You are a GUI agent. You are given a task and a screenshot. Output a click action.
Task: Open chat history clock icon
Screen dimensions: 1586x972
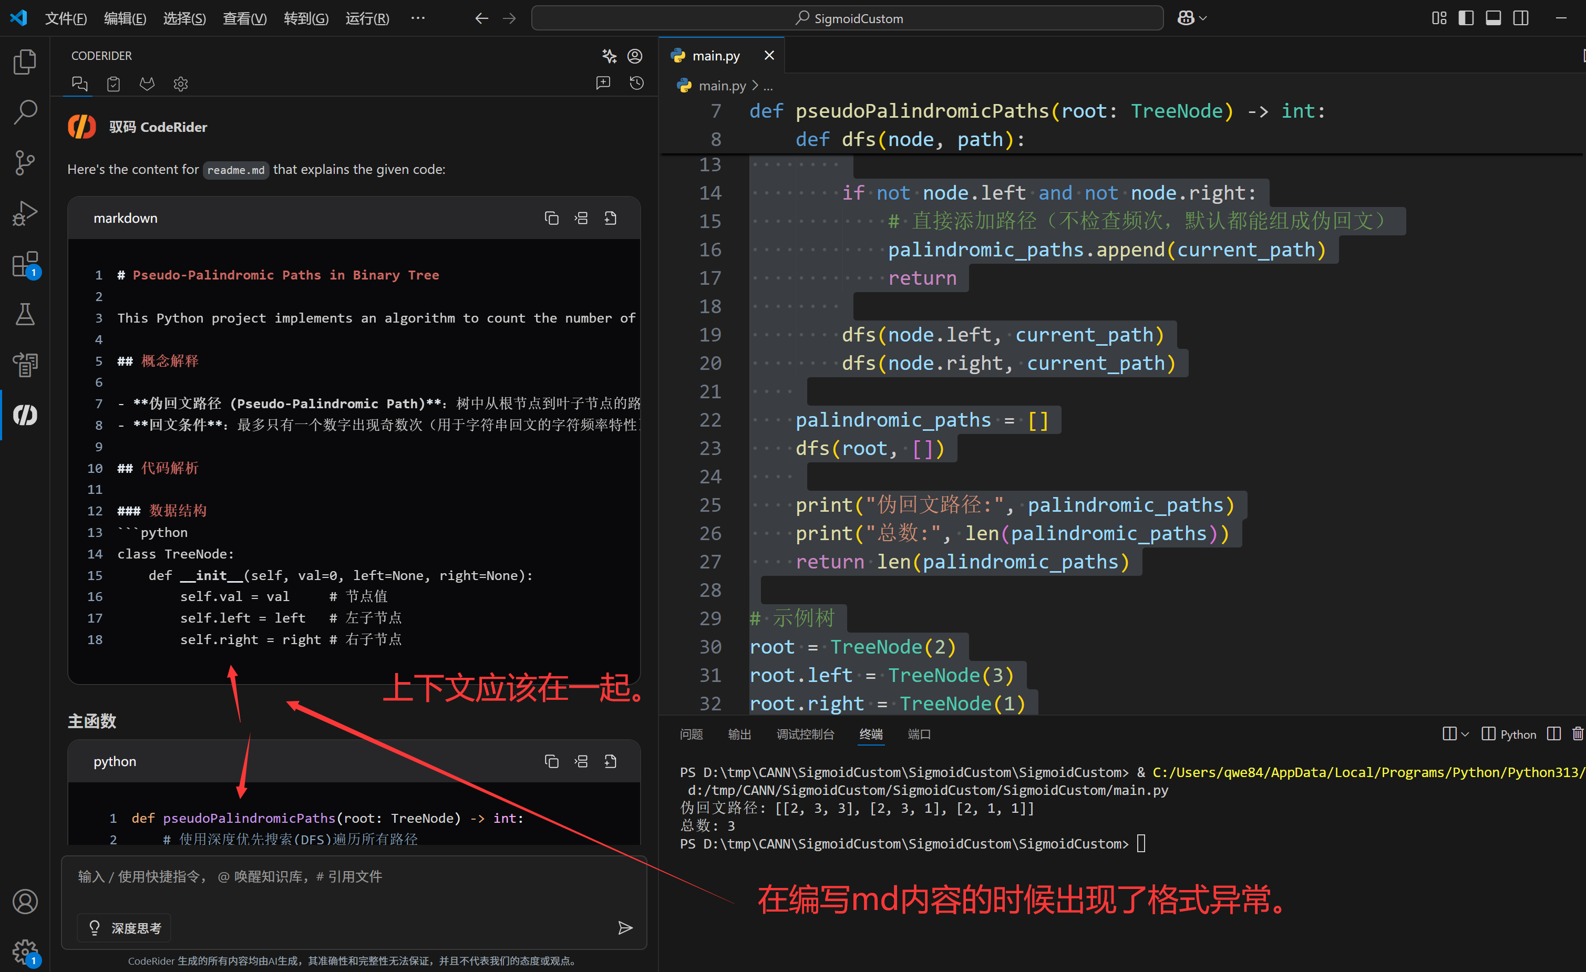click(x=636, y=83)
